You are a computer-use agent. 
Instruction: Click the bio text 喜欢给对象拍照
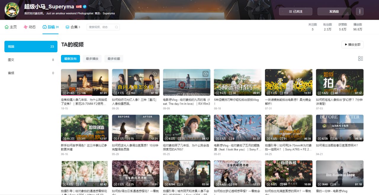(x=34, y=13)
